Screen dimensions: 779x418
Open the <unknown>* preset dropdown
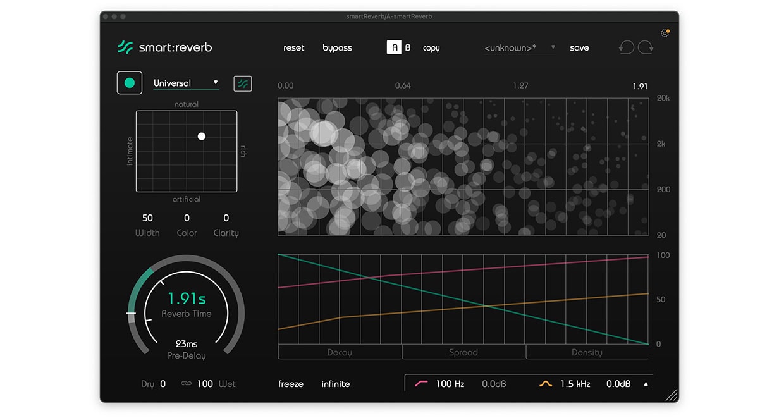(520, 47)
